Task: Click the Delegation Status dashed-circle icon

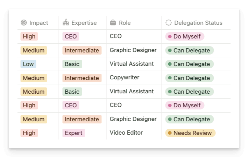Action: tap(169, 23)
